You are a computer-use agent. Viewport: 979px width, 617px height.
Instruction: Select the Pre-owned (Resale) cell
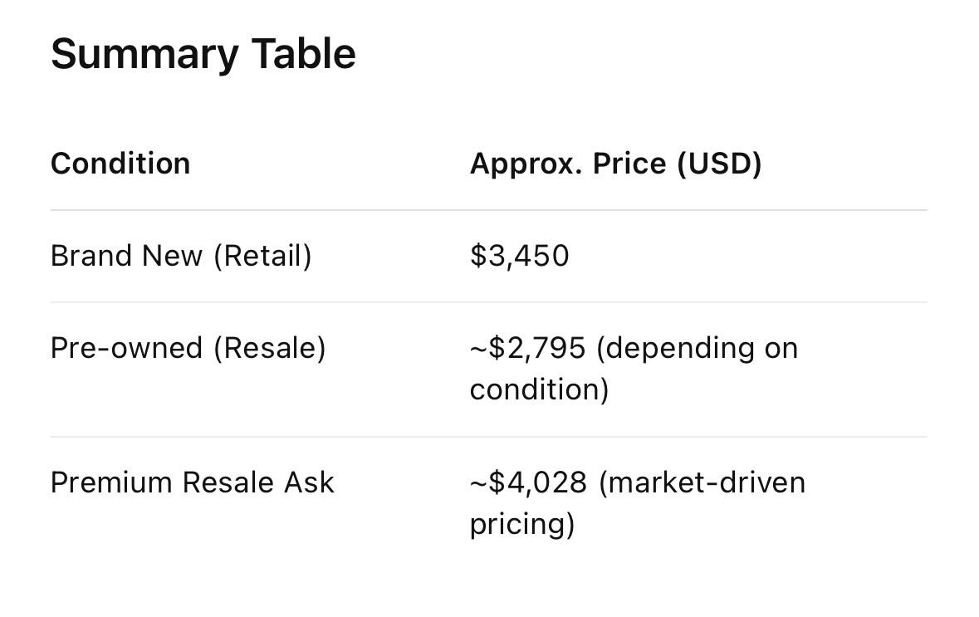(x=188, y=348)
